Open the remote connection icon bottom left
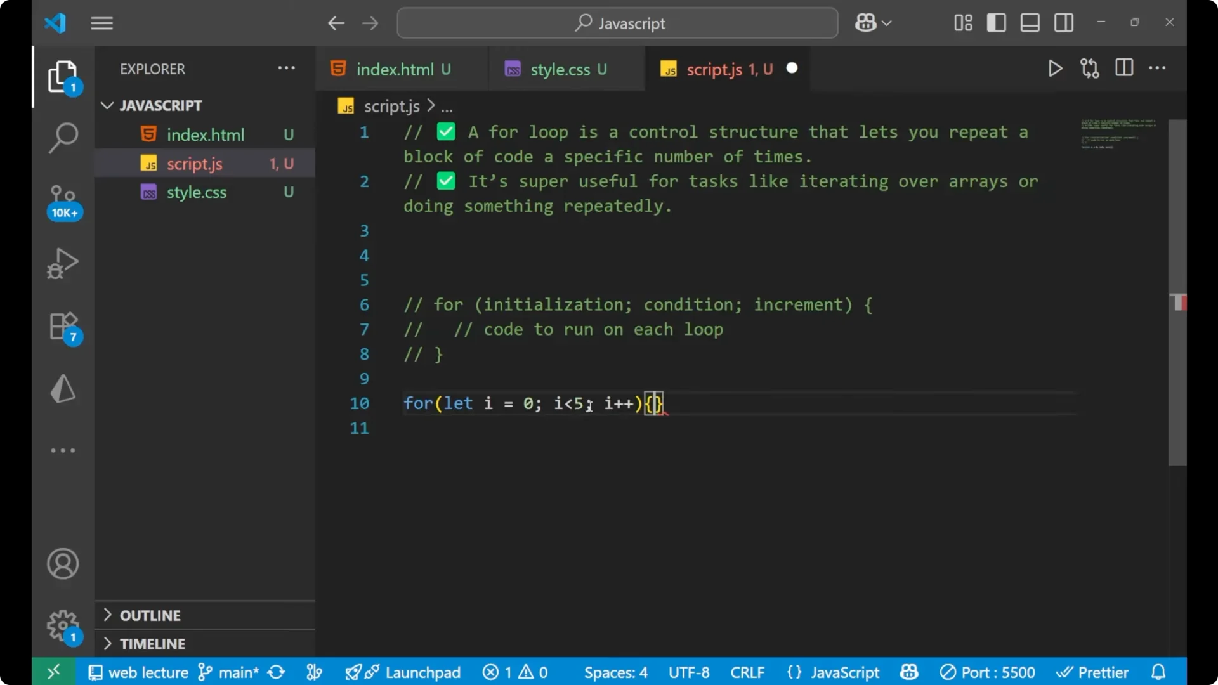The image size is (1218, 685). tap(53, 672)
